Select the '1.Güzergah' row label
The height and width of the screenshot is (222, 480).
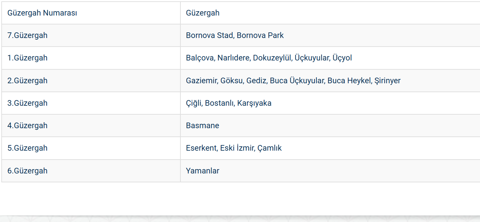click(27, 58)
